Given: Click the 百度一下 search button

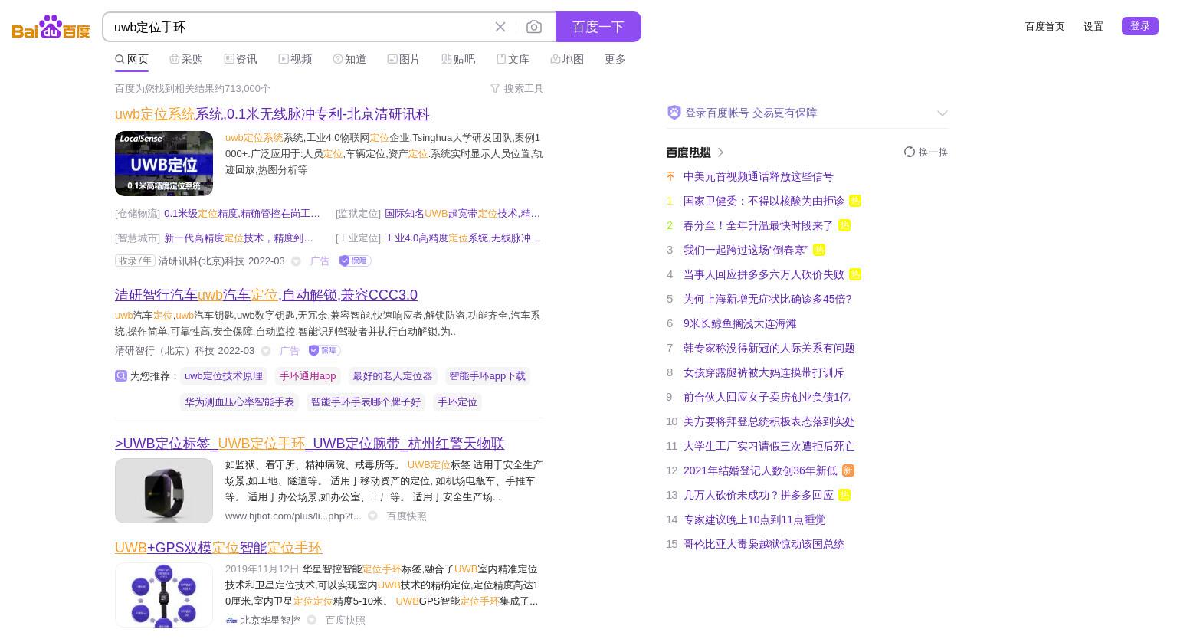Looking at the screenshot, I should [598, 27].
